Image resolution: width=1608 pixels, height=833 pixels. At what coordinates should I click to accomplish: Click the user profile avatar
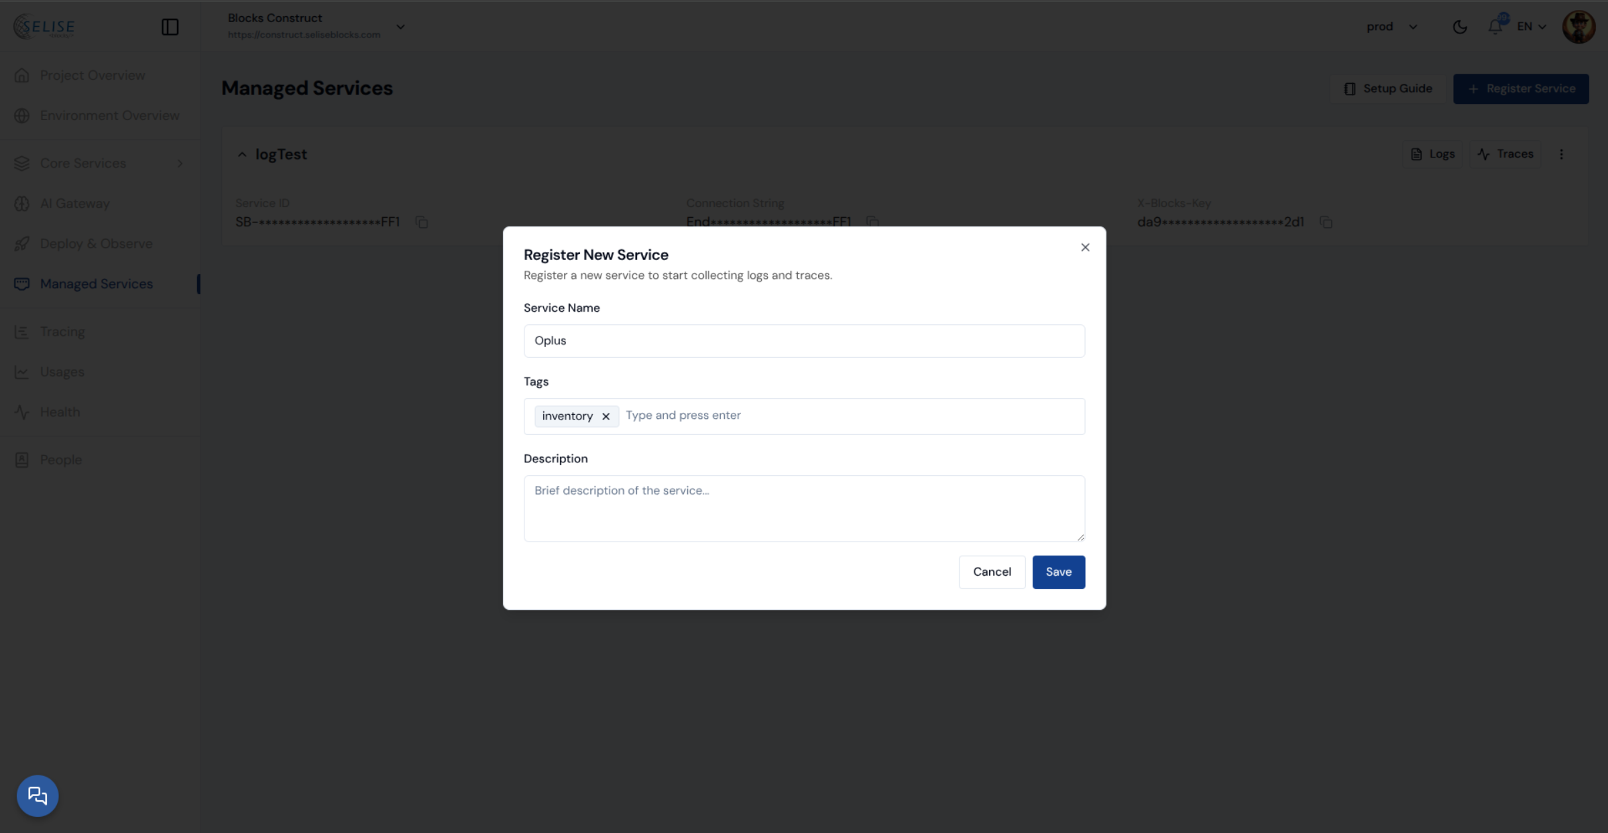coord(1578,27)
